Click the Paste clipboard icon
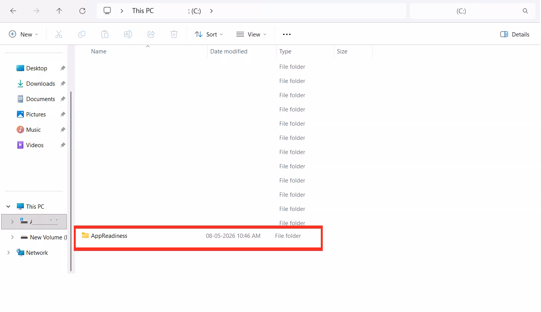This screenshot has width=541, height=312. [x=105, y=34]
